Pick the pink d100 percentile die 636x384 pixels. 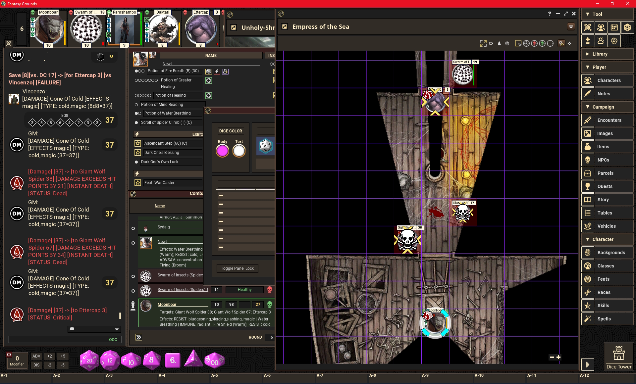(214, 361)
